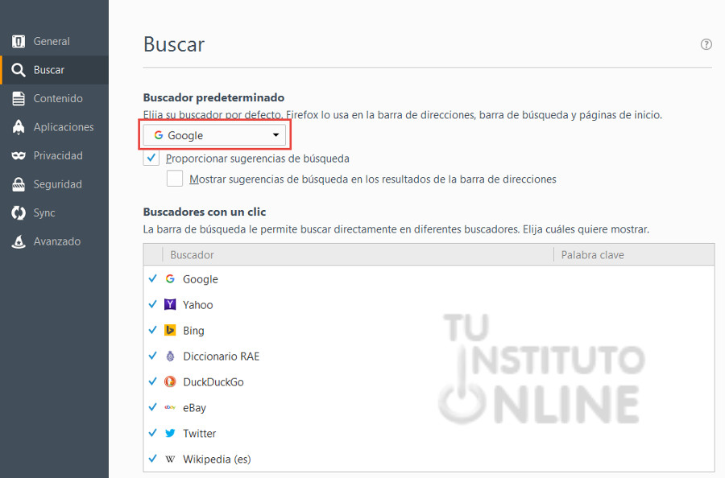Click the General sidebar icon
Screen dimensions: 725x478
click(x=18, y=41)
